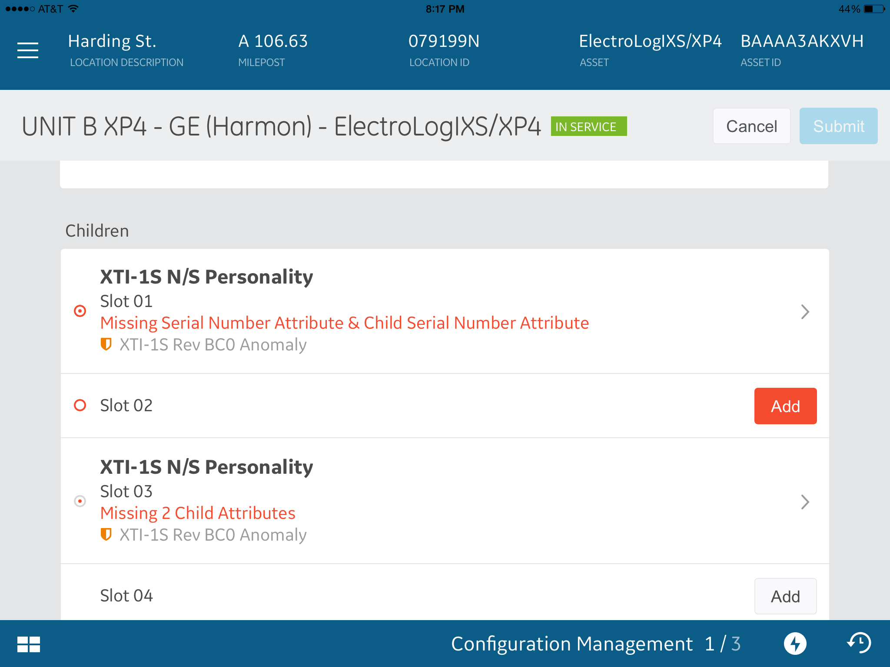Screen dimensions: 890x667
Task: Tap the shield anomaly icon for Slot 01
Action: tap(106, 344)
